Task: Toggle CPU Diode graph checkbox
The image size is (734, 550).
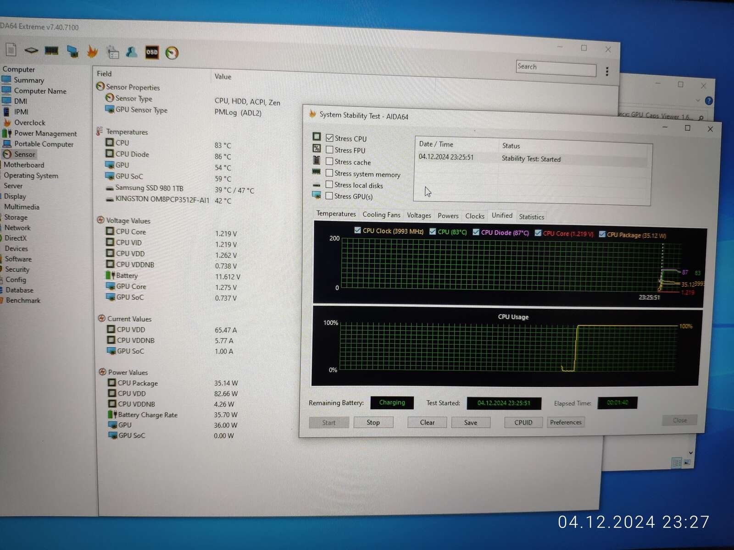Action: 476,232
